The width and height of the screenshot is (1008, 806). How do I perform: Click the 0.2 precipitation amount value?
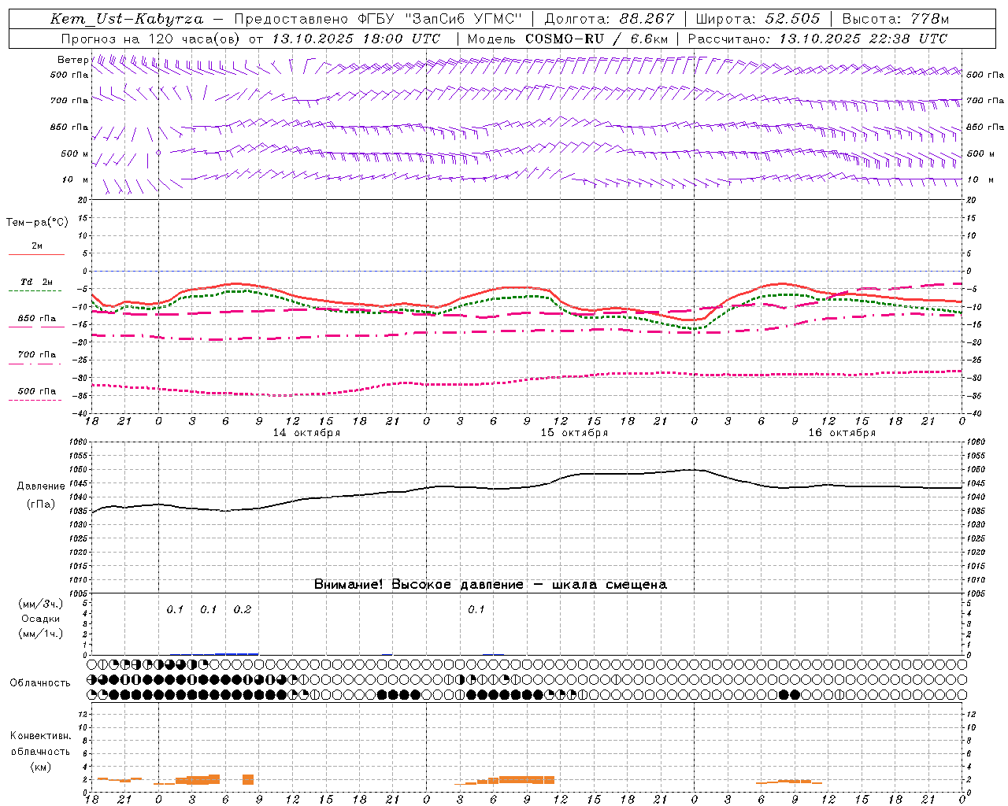[243, 610]
